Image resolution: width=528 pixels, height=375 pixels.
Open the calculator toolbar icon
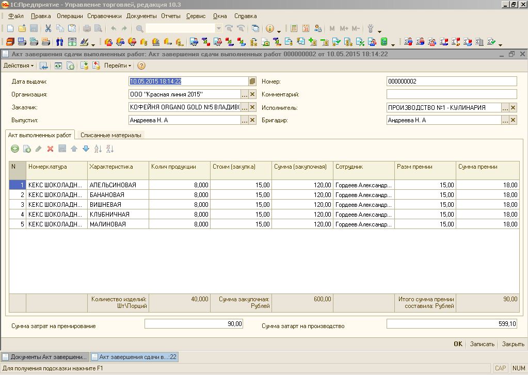pyautogui.click(x=294, y=28)
